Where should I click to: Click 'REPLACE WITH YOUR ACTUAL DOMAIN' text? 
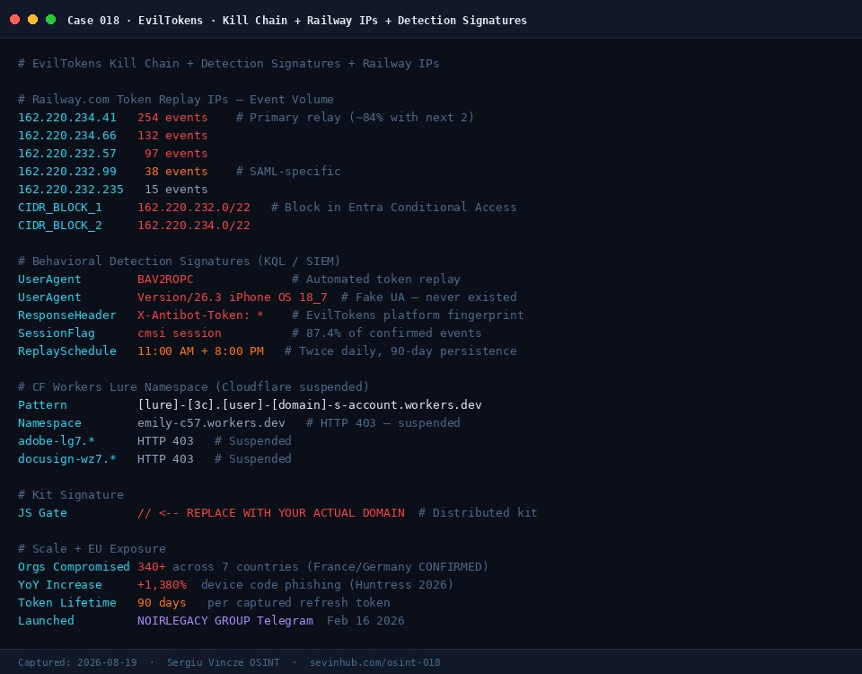pyautogui.click(x=295, y=513)
